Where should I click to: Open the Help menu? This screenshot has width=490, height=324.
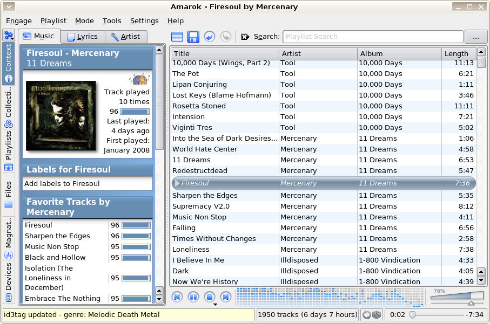[x=176, y=21]
